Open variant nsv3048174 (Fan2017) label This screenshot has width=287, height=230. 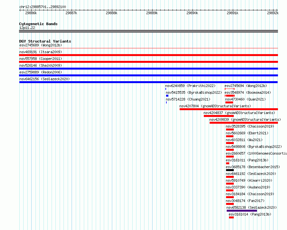click(245, 201)
